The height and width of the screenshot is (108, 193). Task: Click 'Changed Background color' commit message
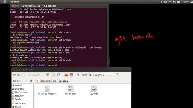30,17
